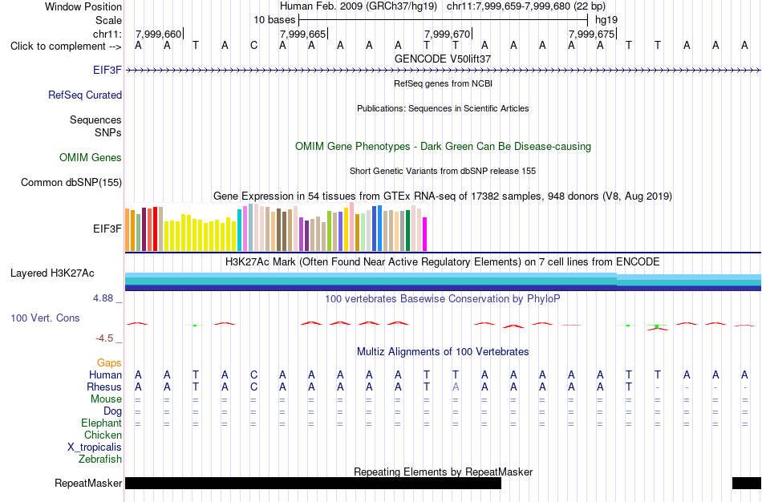The width and height of the screenshot is (762, 502).
Task: Click the Window Position label
Action: [x=83, y=6]
